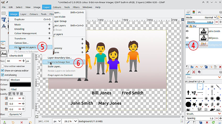222x124 pixels.
Task: Uncheck Show on-canvas editor
Action: click(3, 71)
